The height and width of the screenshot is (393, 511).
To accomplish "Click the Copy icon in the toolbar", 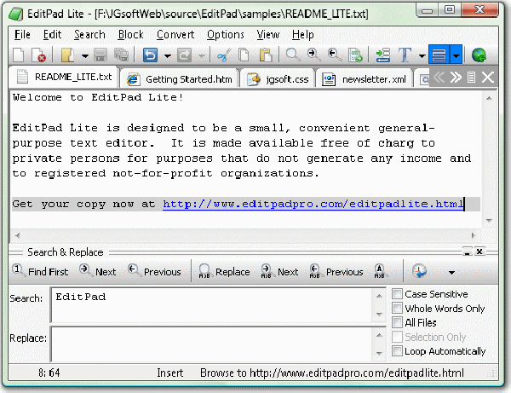I will (244, 55).
